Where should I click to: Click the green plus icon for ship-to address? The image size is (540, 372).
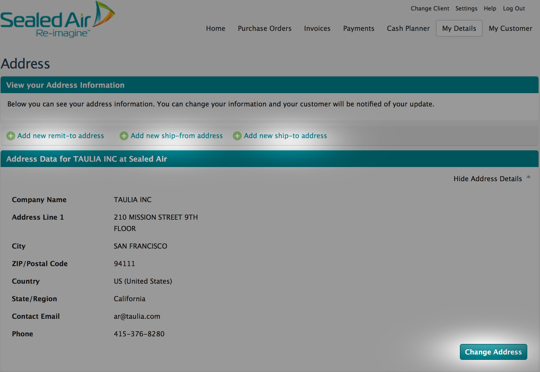(x=237, y=136)
